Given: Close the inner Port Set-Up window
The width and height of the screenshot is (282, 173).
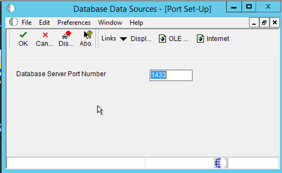Looking at the screenshot, I should coord(275,22).
